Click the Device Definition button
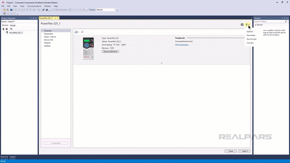Viewport: 290px width, 163px height. 111,52
